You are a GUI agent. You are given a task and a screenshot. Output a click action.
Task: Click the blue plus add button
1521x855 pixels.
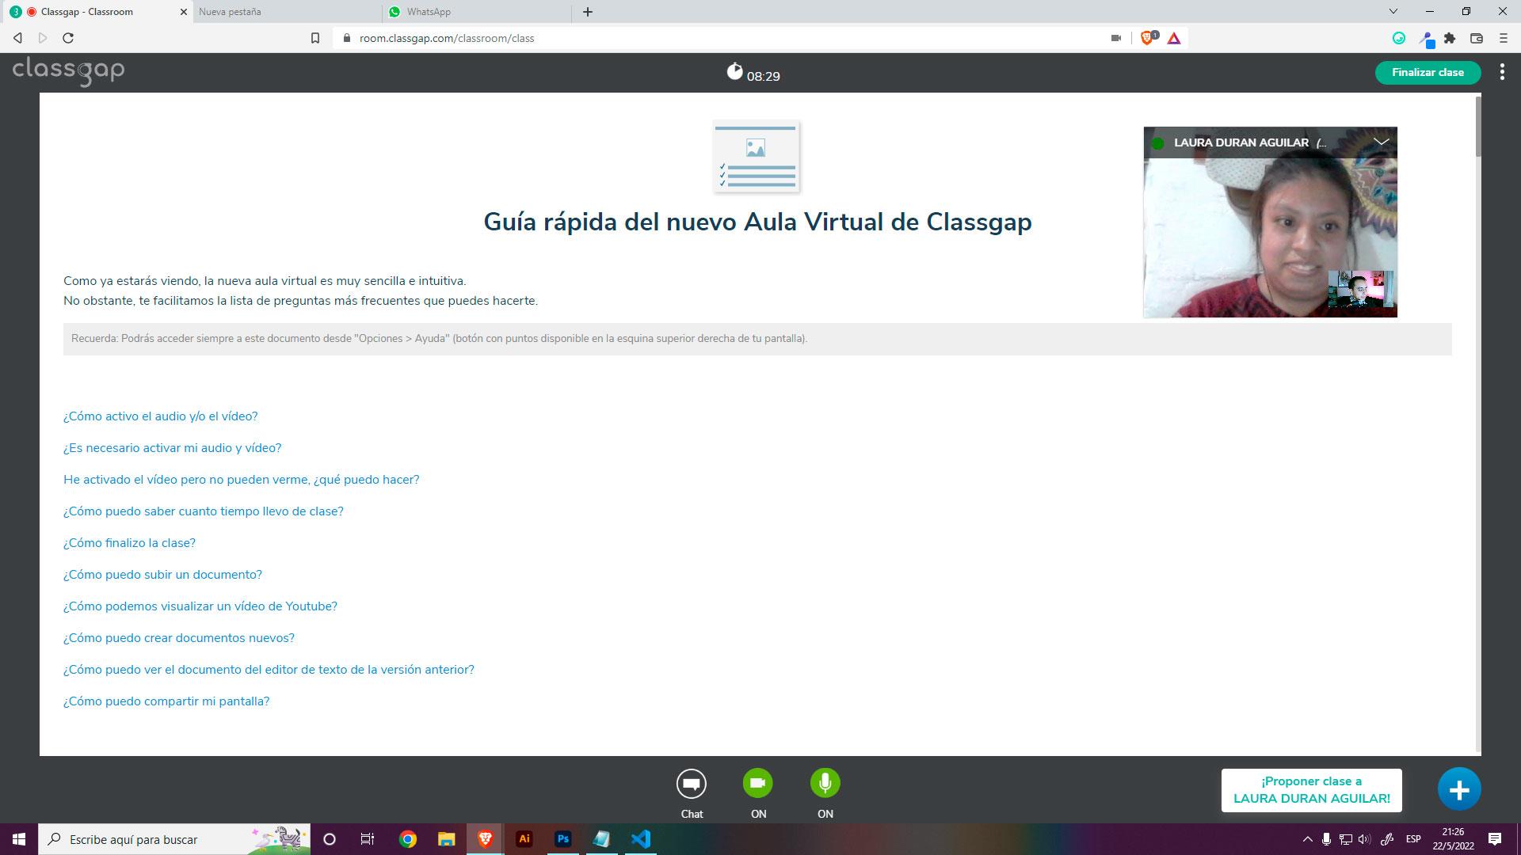pos(1458,789)
